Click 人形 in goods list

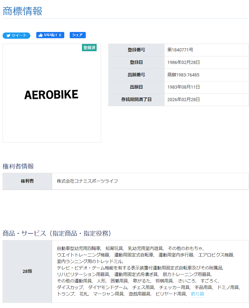click(x=101, y=281)
